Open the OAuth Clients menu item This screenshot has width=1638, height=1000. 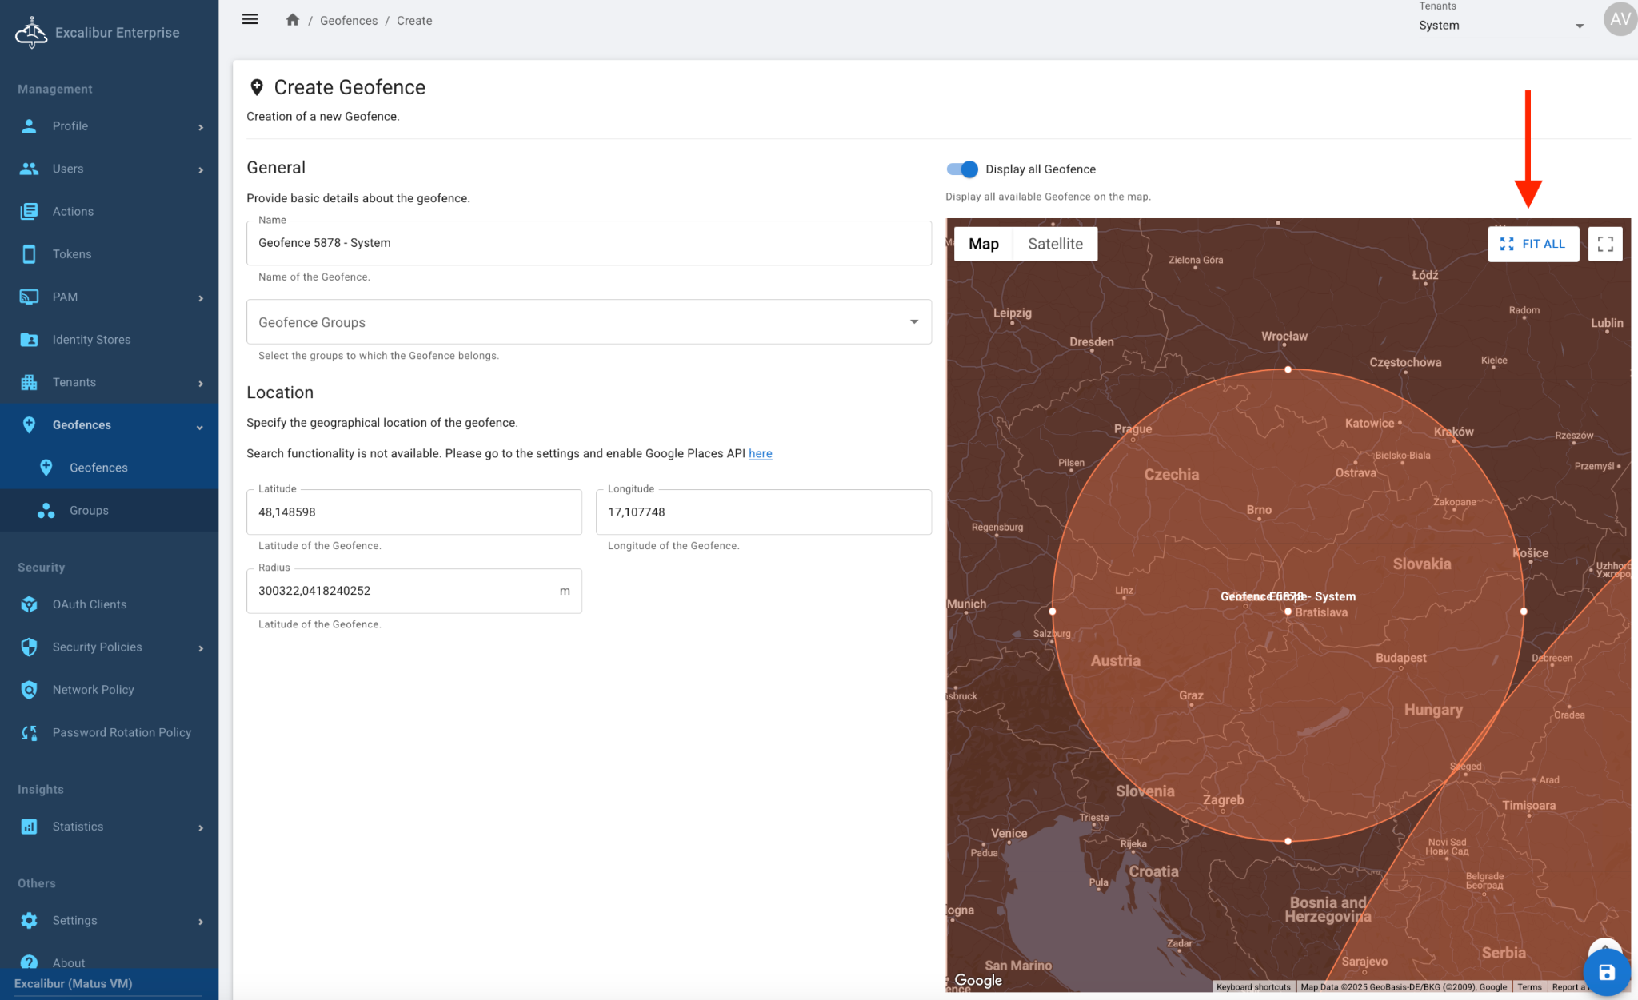coord(109,604)
